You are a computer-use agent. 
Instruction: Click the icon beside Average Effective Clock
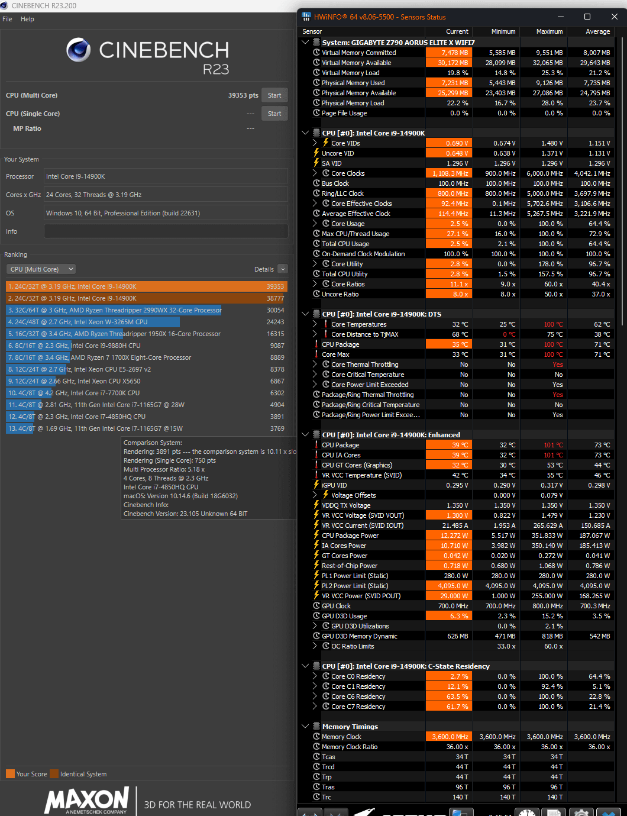tap(316, 214)
